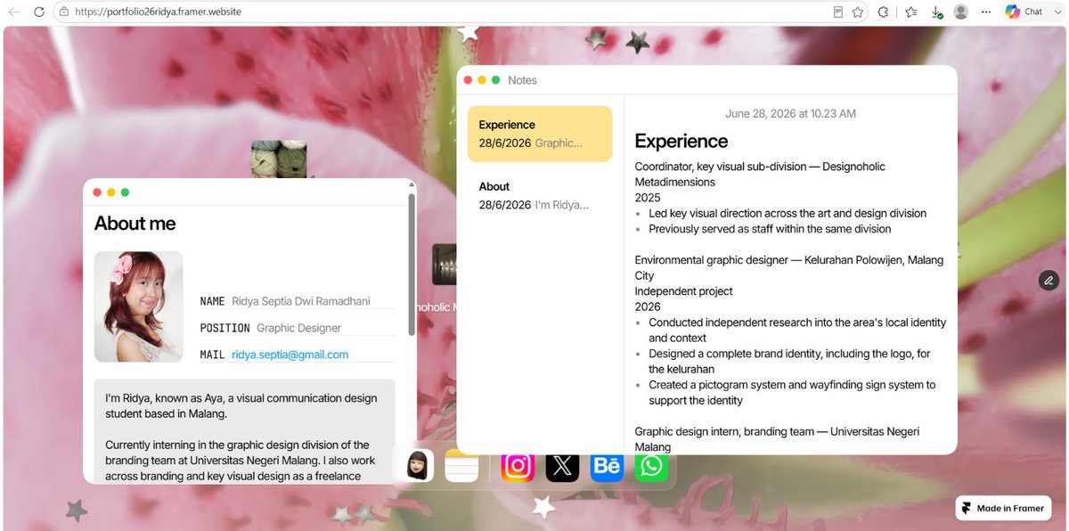Image resolution: width=1069 pixels, height=531 pixels.
Task: Click the Experience heading in the note
Action: [681, 141]
